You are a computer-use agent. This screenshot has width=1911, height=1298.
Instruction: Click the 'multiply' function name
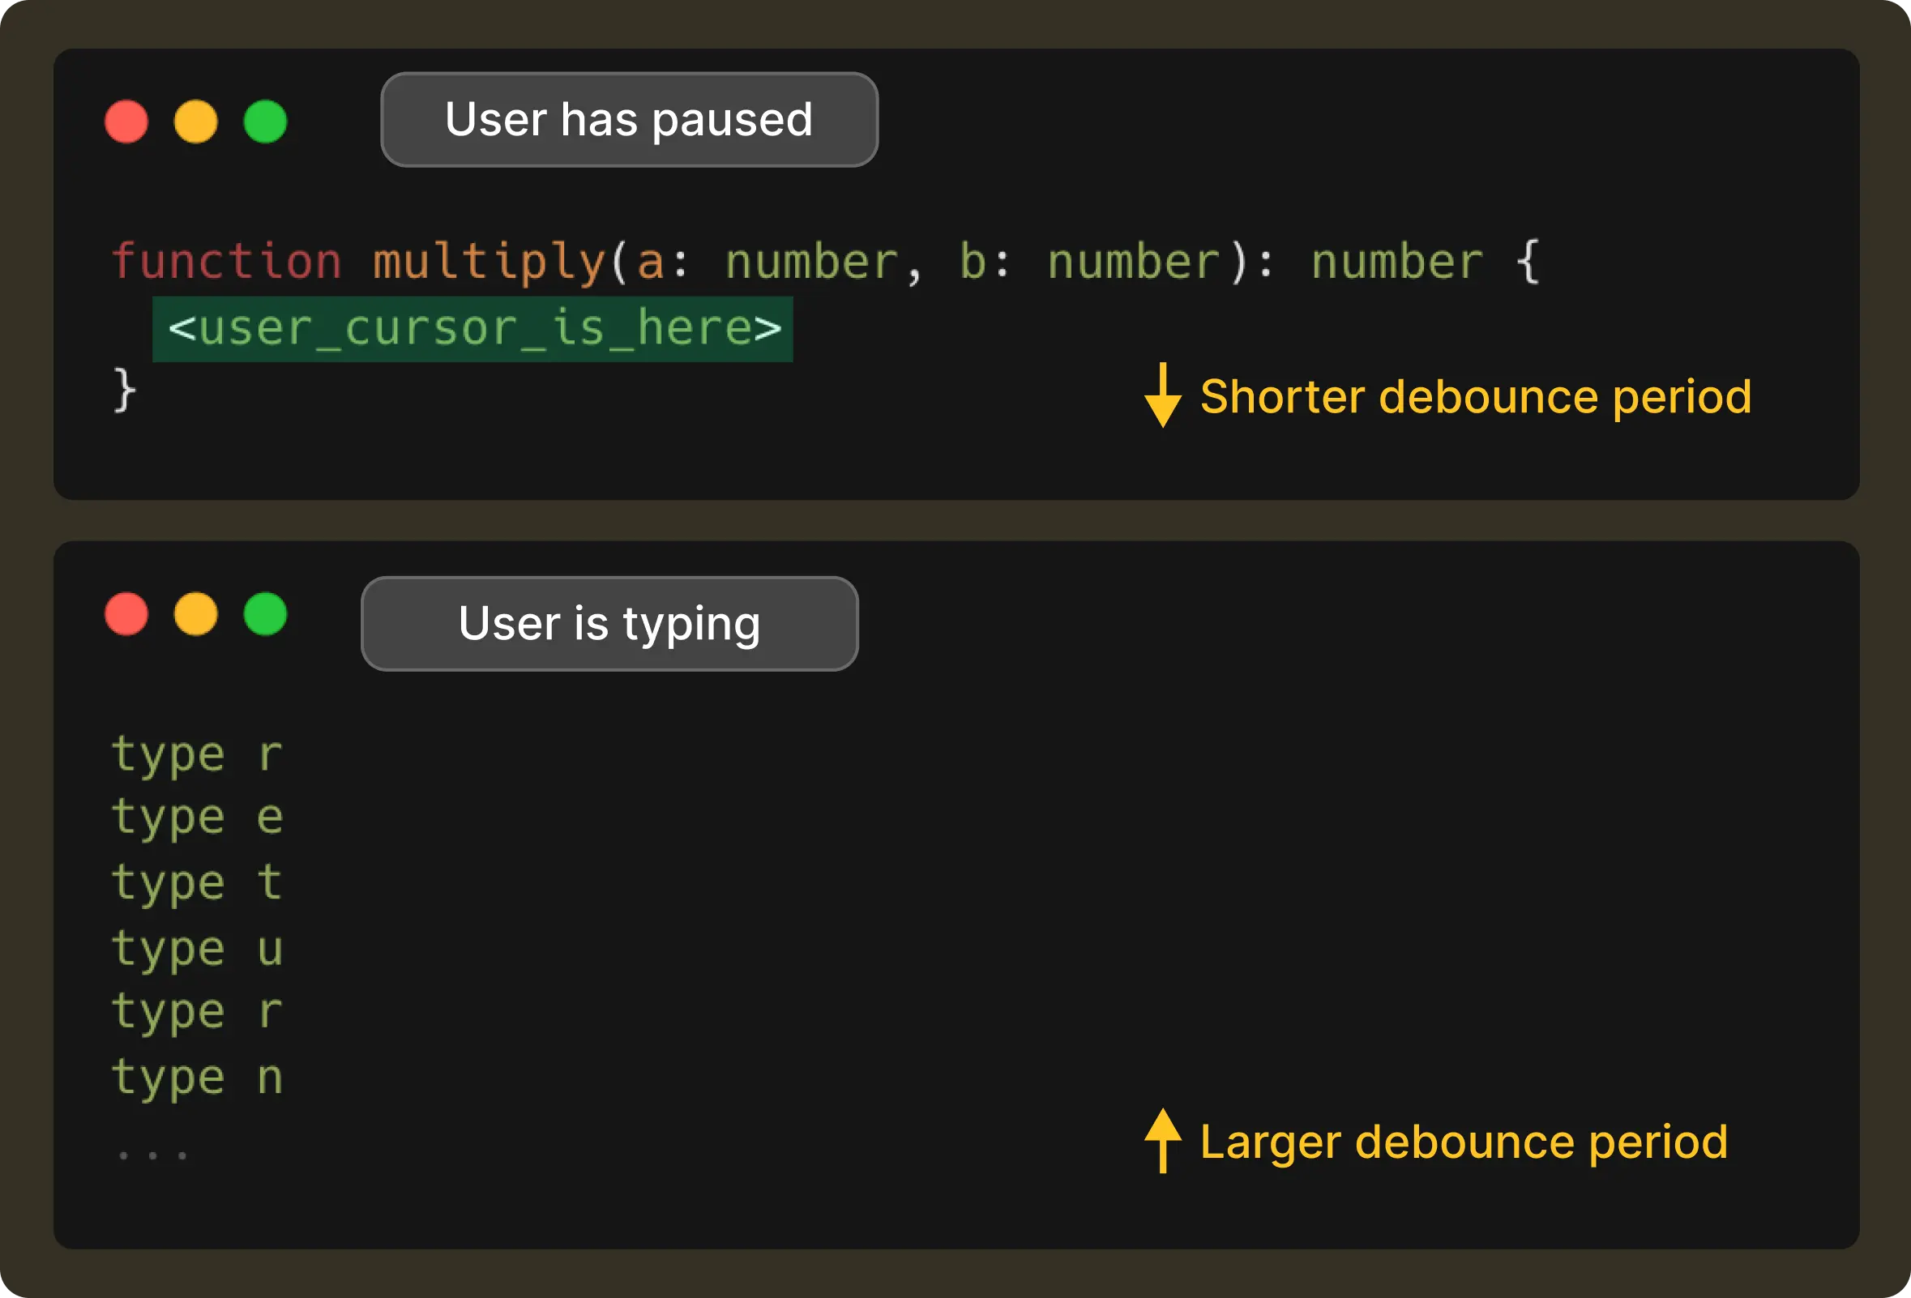[490, 262]
